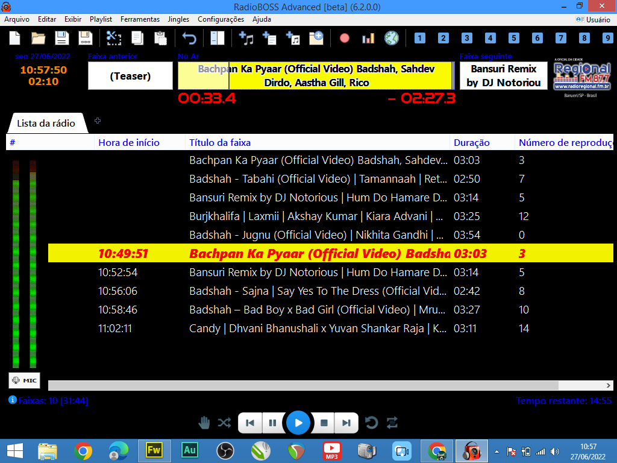Add a playlist with the plus list icon
Screen dimensions: 617x463
(269, 38)
